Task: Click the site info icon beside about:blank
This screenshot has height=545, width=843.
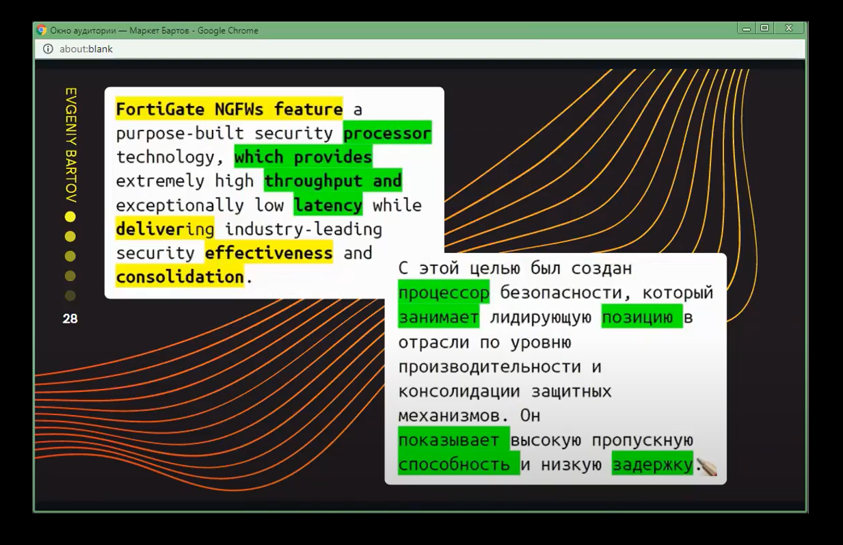Action: [x=48, y=49]
